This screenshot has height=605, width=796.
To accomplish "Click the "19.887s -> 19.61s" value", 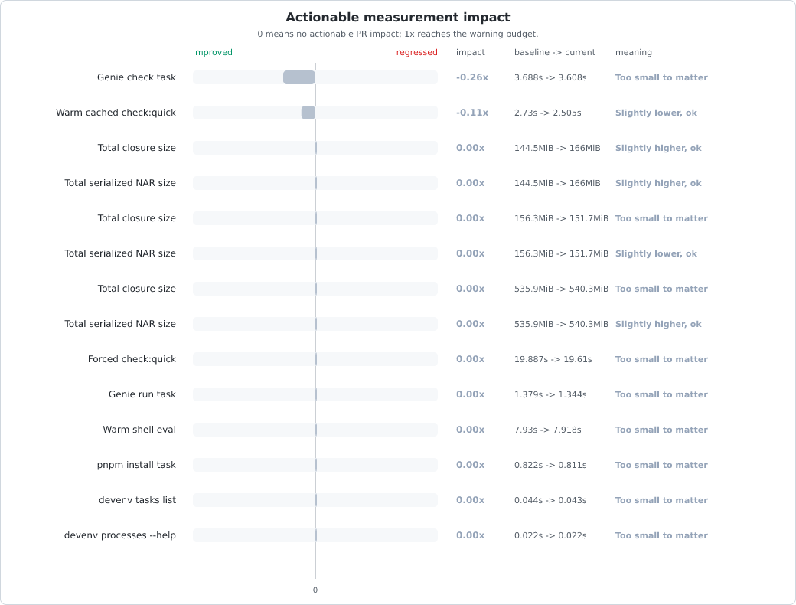I will [553, 358].
